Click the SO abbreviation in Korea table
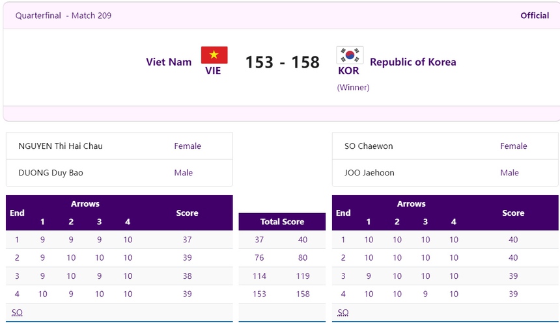560x323 pixels. click(343, 313)
